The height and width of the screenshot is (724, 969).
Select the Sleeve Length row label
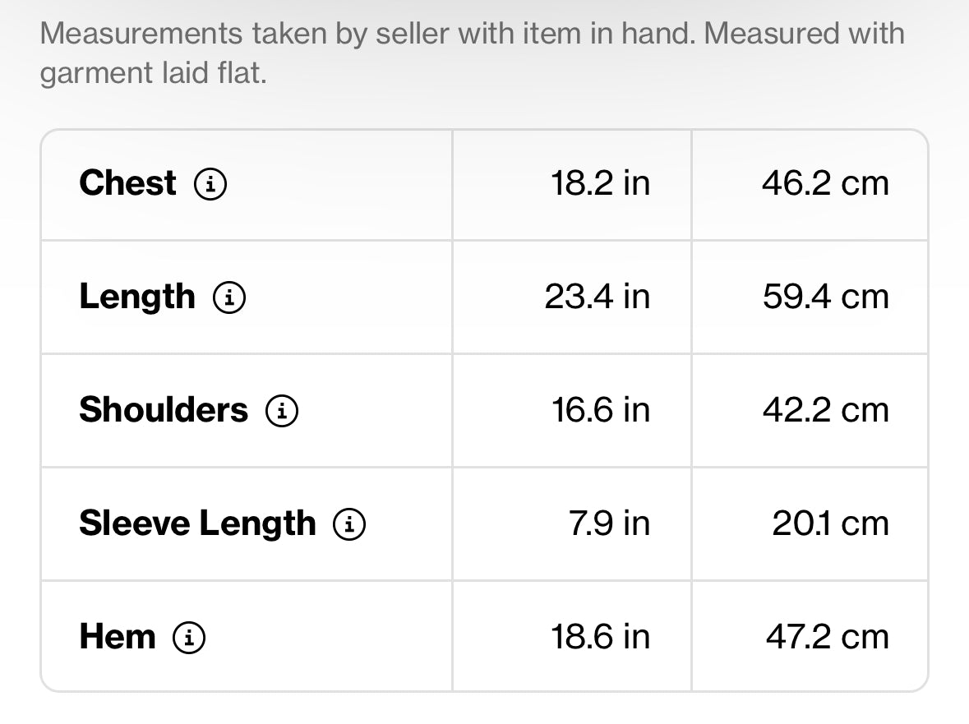198,524
